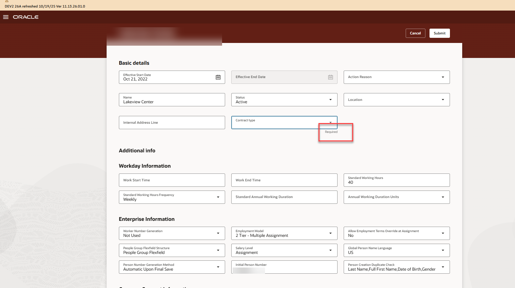Image resolution: width=515 pixels, height=288 pixels.
Task: Submit the form
Action: (439, 33)
